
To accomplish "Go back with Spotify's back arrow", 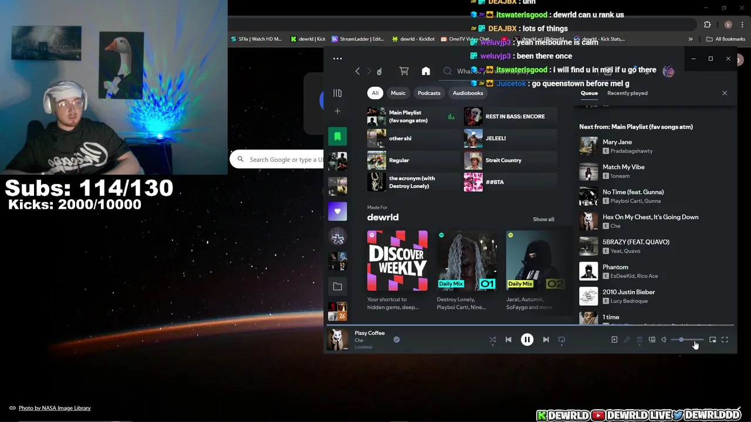I will pyautogui.click(x=357, y=72).
